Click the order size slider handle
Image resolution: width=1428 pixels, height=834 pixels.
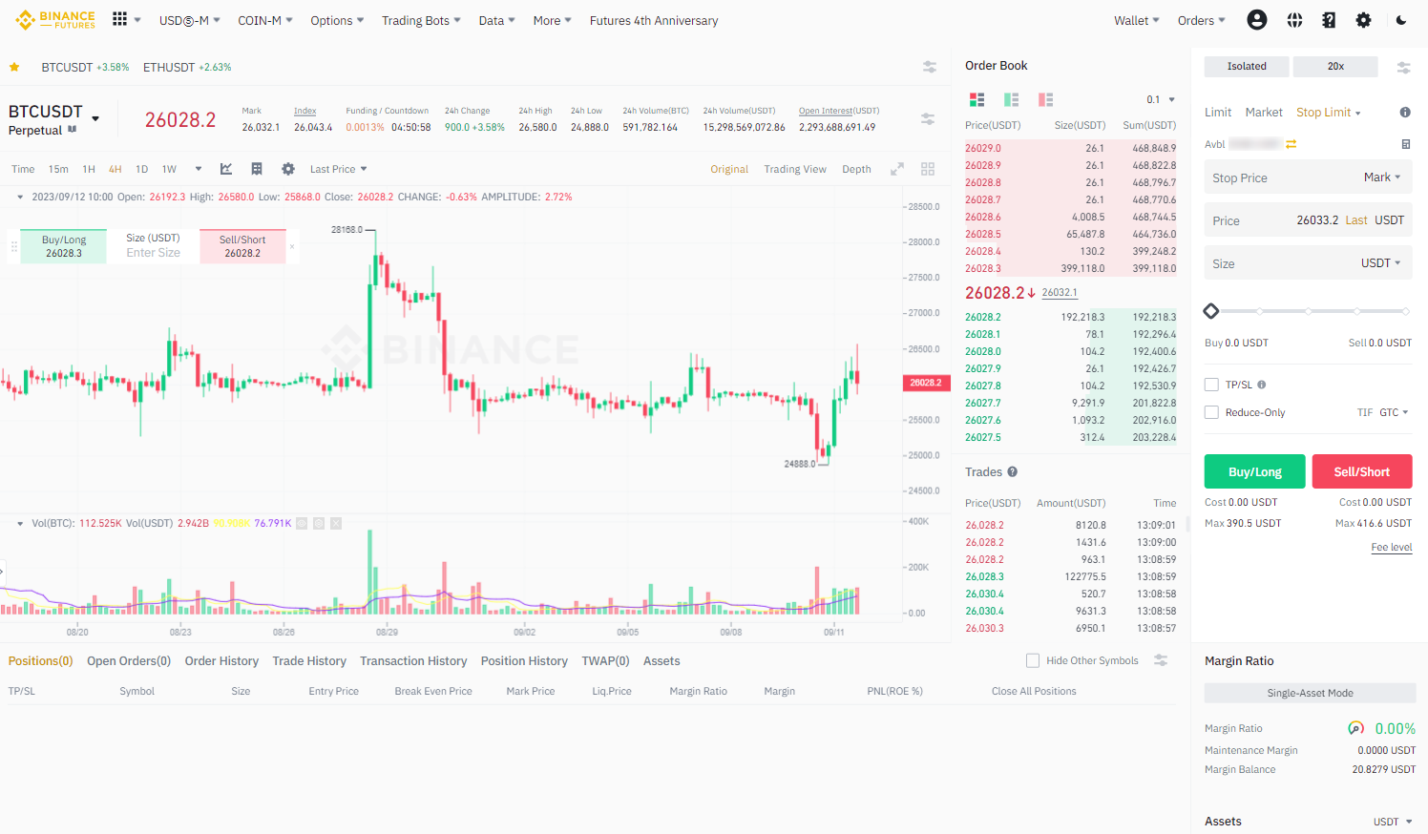coord(1211,311)
